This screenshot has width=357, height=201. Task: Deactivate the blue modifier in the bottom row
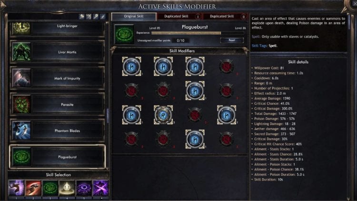[195, 139]
